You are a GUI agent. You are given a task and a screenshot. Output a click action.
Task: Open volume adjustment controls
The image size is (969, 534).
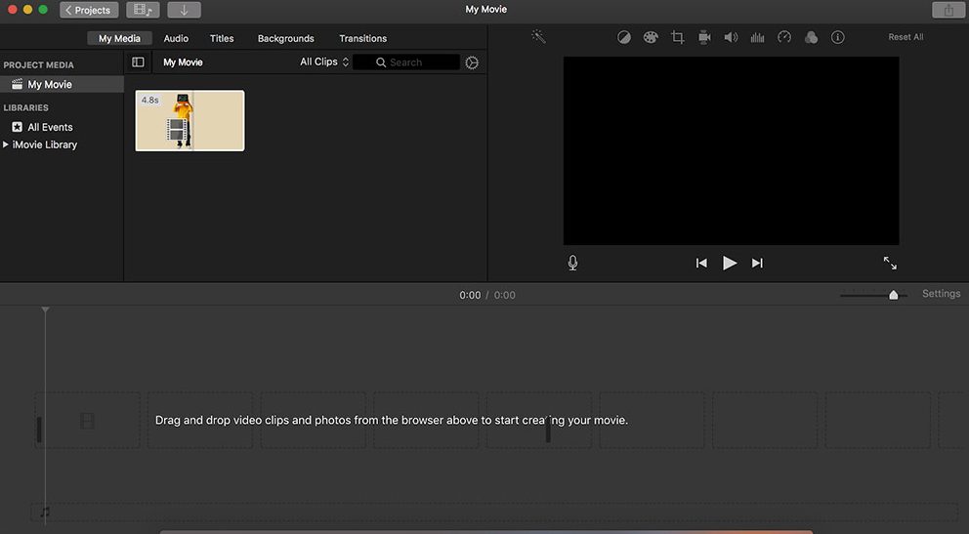click(x=731, y=38)
